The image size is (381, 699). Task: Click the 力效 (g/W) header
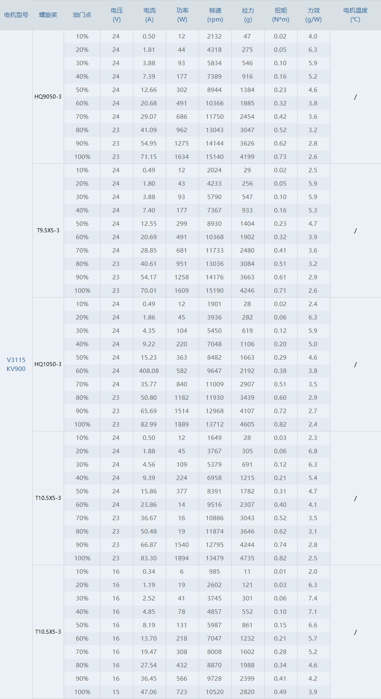click(x=314, y=15)
